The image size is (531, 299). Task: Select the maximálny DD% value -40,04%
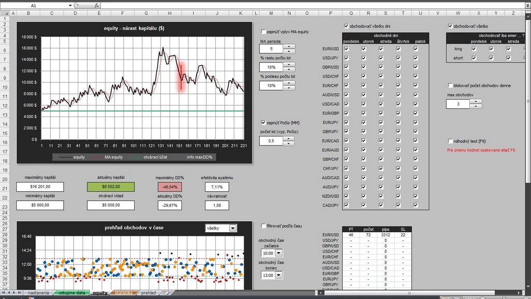[x=170, y=187]
